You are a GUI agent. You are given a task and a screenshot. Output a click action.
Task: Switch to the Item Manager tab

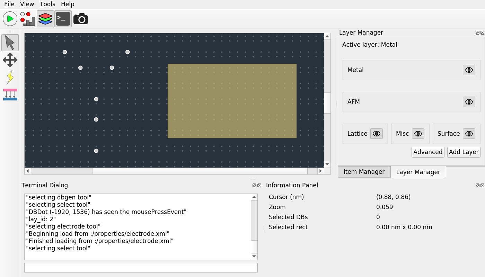click(364, 172)
